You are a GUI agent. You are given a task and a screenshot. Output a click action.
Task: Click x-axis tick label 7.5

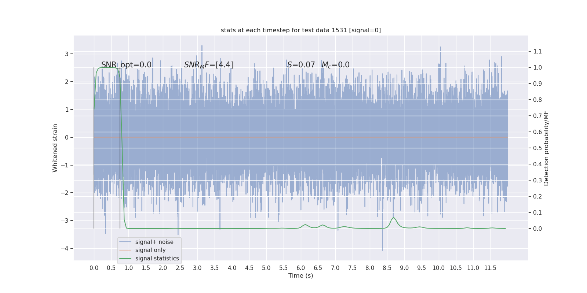[x=353, y=268]
